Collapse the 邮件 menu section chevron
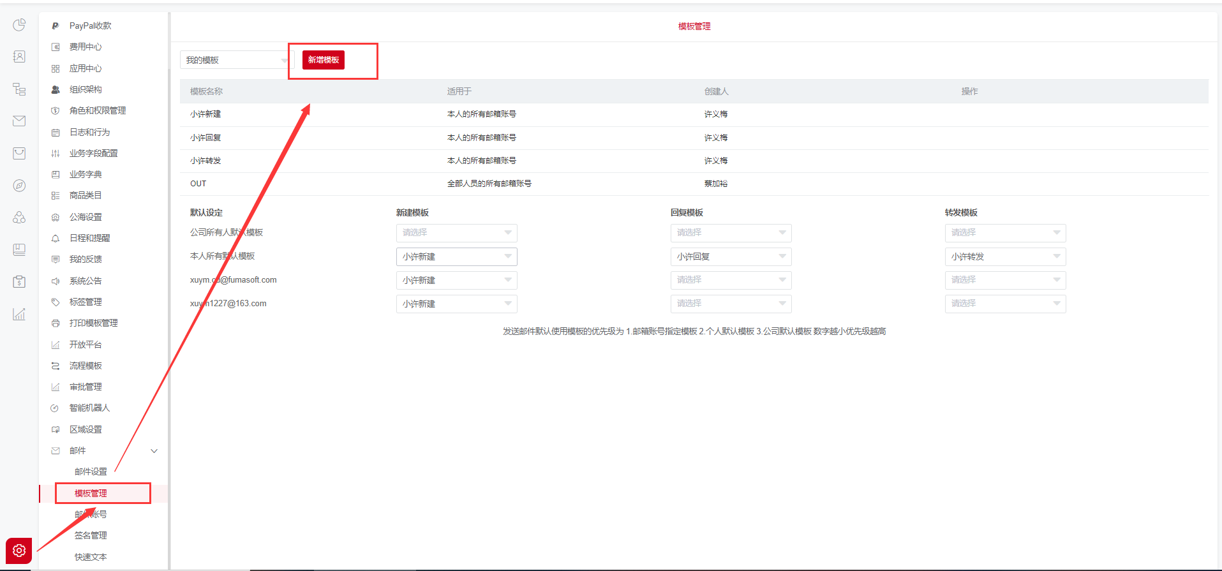Viewport: 1222px width, 571px height. tap(154, 451)
